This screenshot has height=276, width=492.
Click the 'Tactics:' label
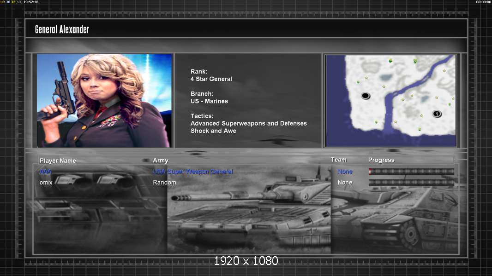click(202, 116)
